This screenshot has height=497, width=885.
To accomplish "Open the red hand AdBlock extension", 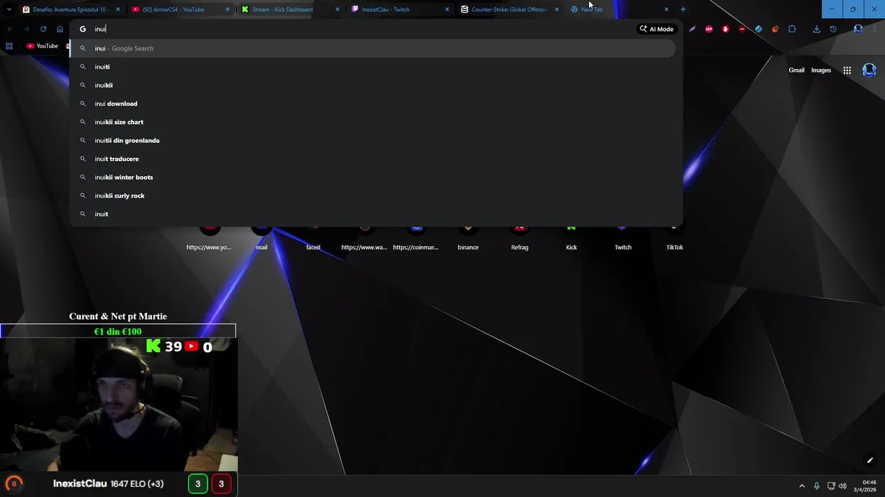I will tap(725, 29).
